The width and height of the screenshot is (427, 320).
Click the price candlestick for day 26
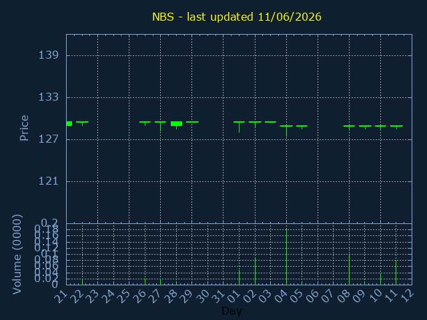(x=145, y=123)
